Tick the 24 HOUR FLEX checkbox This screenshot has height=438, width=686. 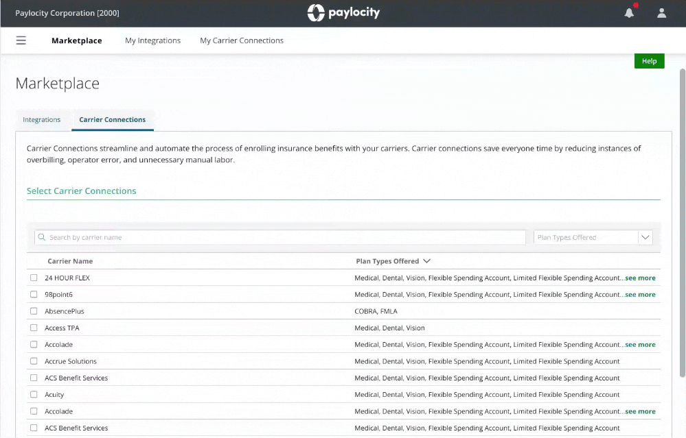coord(34,278)
